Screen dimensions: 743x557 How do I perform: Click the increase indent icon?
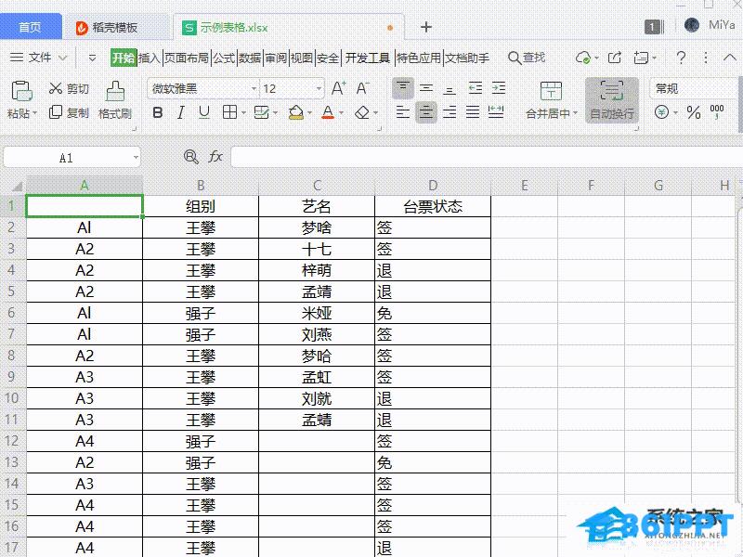[499, 88]
